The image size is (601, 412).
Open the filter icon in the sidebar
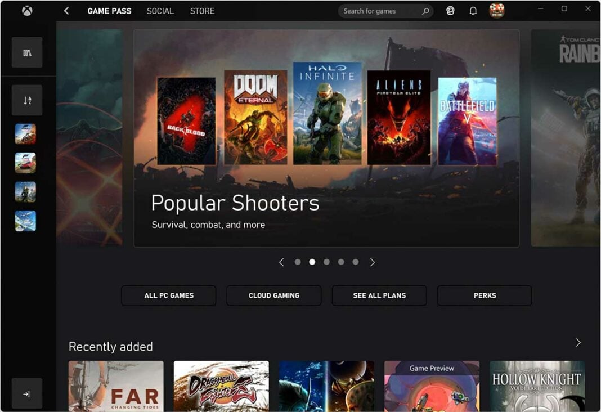click(26, 52)
